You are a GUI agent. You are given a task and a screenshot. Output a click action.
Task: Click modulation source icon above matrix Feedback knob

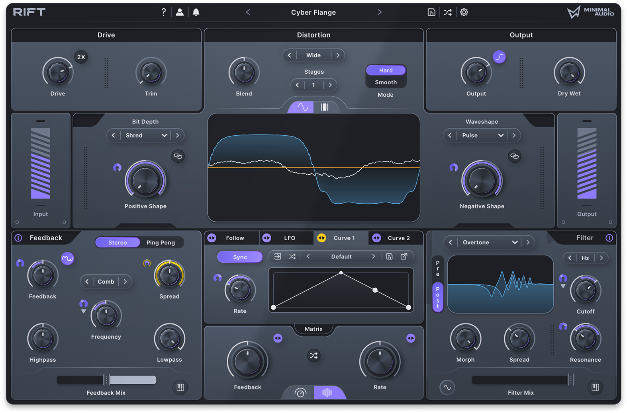278,338
